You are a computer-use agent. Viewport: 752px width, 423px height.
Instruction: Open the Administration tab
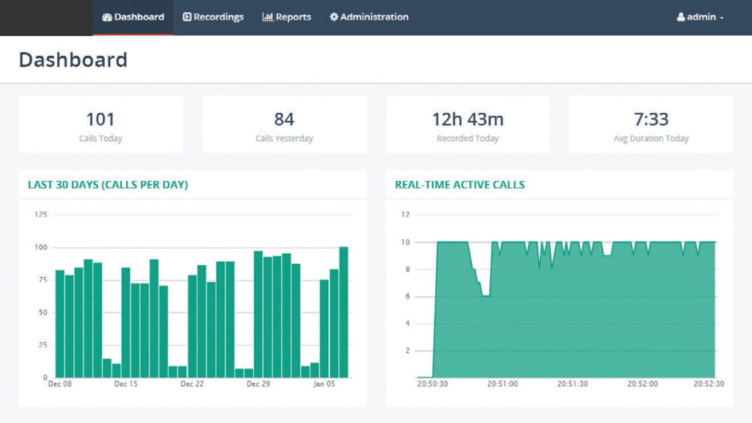coord(369,17)
